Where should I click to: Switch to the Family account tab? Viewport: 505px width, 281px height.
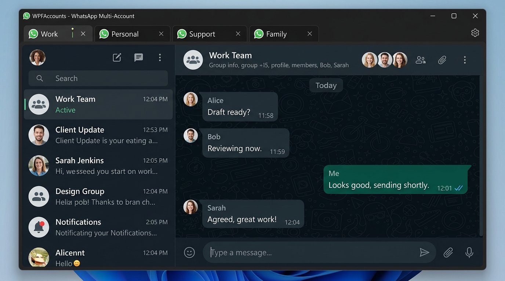pyautogui.click(x=284, y=34)
